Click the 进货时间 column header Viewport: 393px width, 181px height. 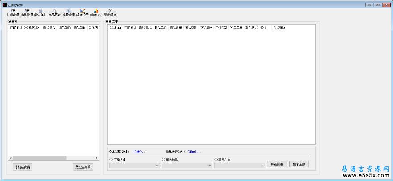click(x=115, y=27)
